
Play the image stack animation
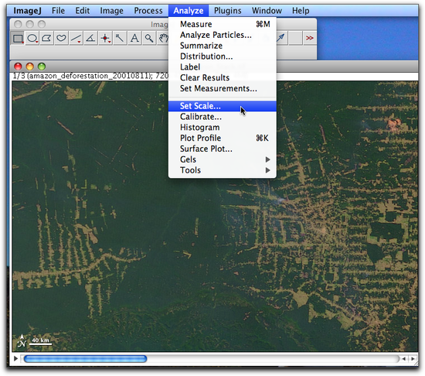pyautogui.click(x=15, y=359)
